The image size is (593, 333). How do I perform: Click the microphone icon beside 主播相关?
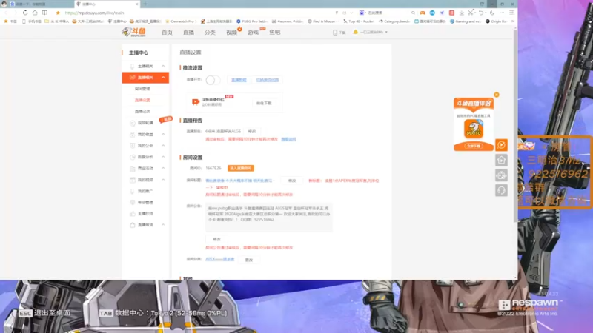click(132, 66)
